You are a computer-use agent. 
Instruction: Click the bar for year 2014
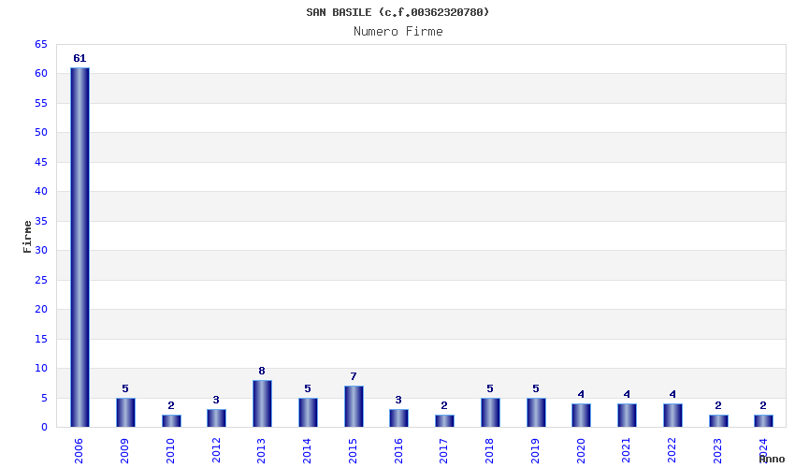[x=308, y=412]
